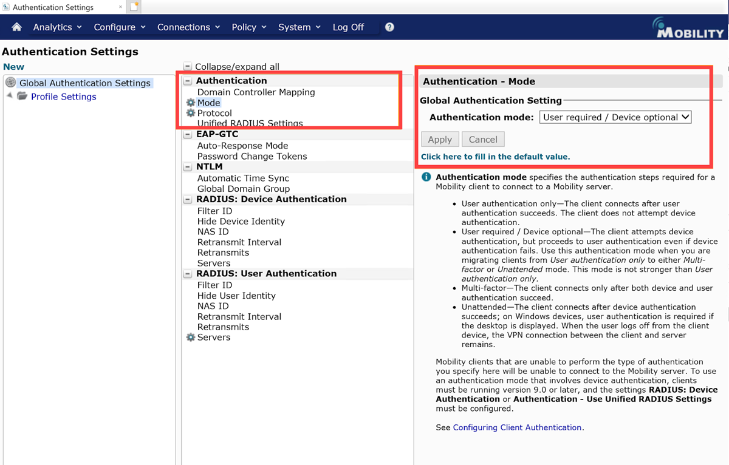Expand the Profile Settings tree node
729x465 pixels.
[9, 96]
